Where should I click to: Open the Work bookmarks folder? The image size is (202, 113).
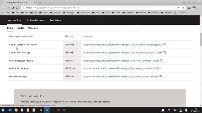96,13
